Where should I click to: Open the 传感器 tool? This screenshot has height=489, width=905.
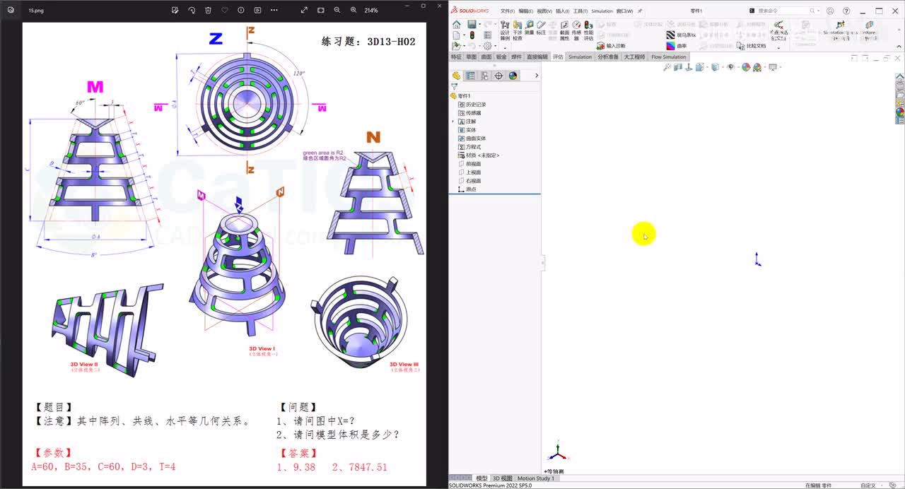tap(576, 30)
